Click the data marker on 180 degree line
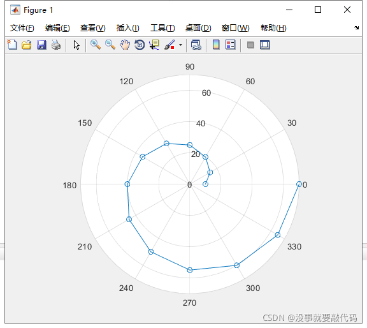The width and height of the screenshot is (367, 328). pos(127,184)
